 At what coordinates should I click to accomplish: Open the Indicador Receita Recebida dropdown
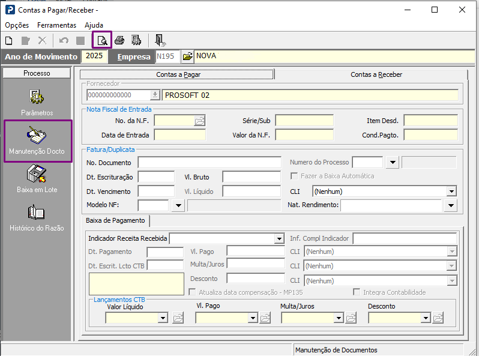[279, 239]
